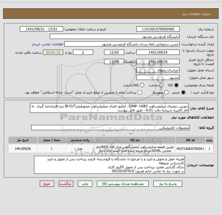Click the goods group field محصولات الکترونیکی

point(110,128)
